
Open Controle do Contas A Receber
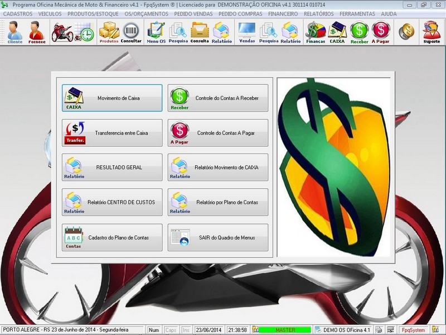click(x=218, y=98)
